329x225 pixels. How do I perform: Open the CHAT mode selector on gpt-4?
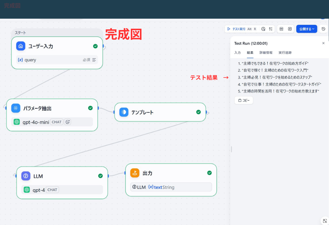[52, 190]
